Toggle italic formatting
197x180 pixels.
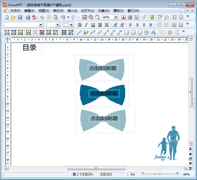pyautogui.click(x=86, y=25)
